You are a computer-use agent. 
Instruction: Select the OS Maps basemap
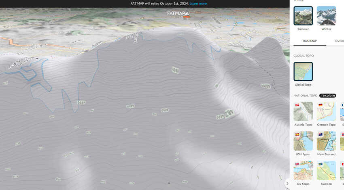click(303, 171)
